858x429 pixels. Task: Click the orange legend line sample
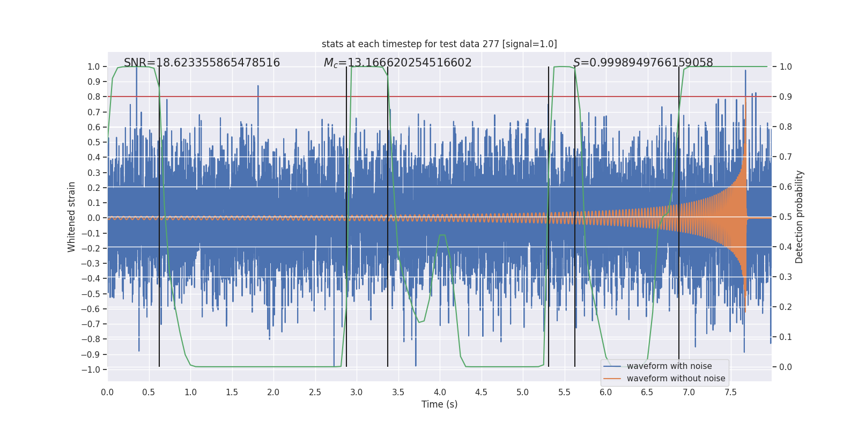click(612, 379)
